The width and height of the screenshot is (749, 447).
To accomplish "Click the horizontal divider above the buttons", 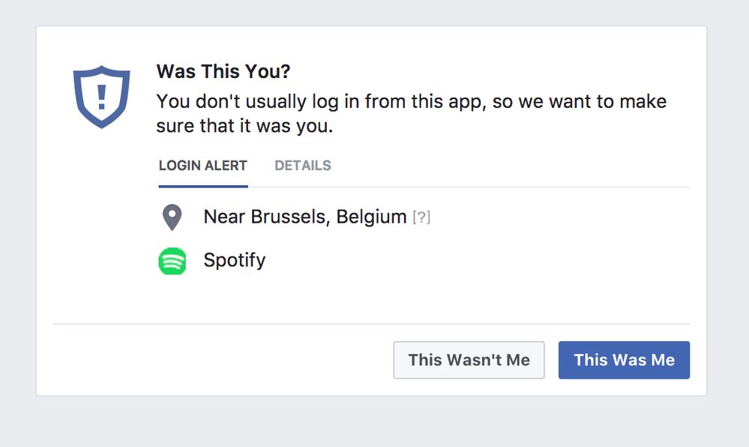I will point(371,324).
